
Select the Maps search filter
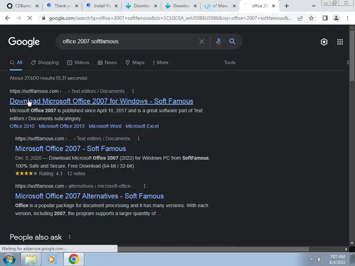(x=135, y=63)
